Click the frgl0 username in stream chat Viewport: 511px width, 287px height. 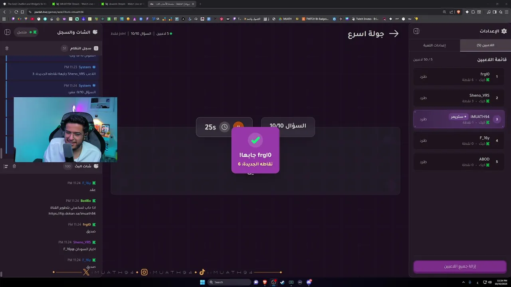pyautogui.click(x=87, y=224)
